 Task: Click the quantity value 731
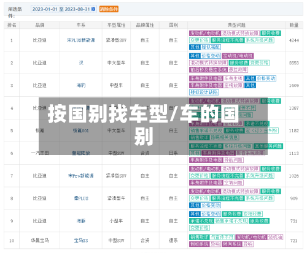click(x=294, y=221)
